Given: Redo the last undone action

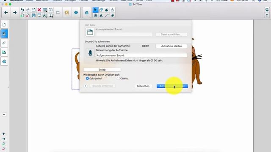Looking at the screenshot, I should (28, 10).
